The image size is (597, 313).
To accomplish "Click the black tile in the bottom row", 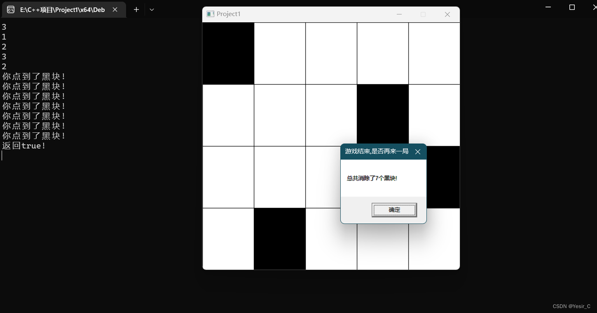I will [280, 239].
